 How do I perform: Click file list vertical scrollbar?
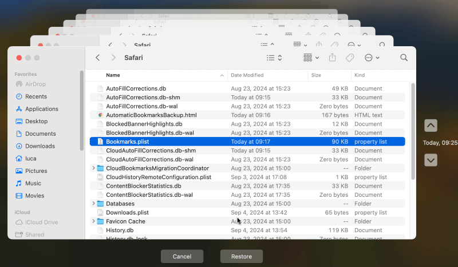click(413, 131)
